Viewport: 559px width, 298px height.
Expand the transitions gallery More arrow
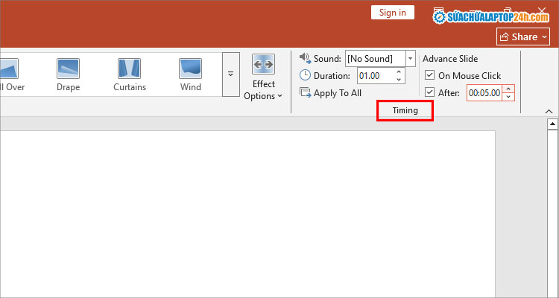coord(230,74)
